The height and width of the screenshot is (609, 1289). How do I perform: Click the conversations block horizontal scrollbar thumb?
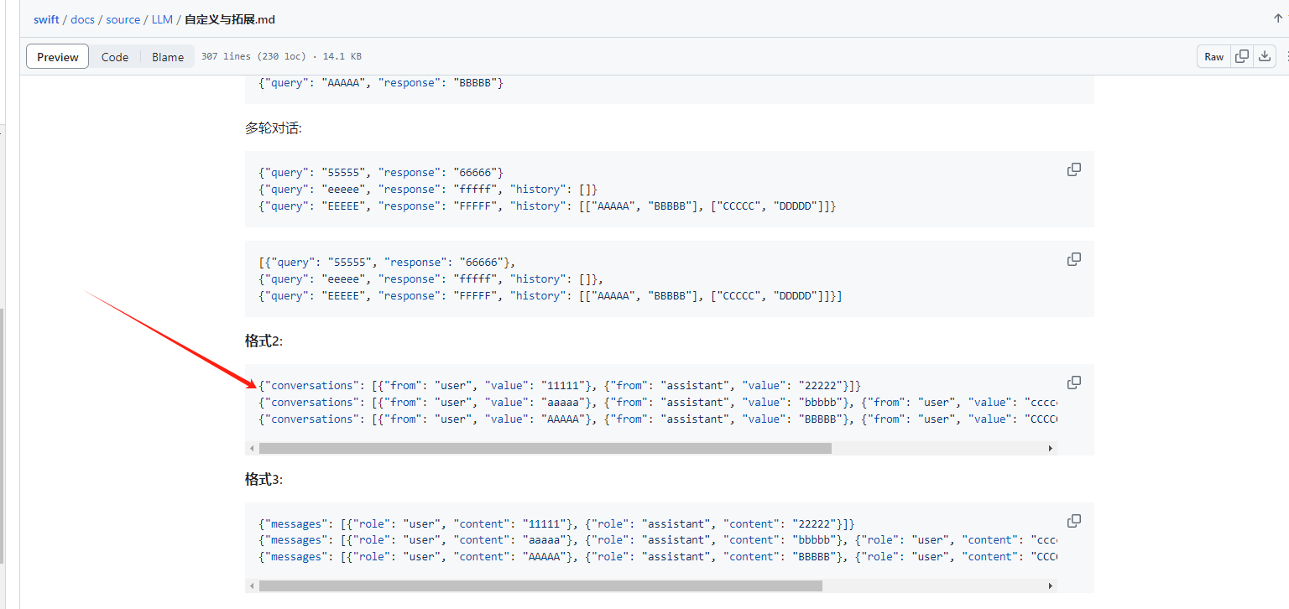(x=545, y=448)
